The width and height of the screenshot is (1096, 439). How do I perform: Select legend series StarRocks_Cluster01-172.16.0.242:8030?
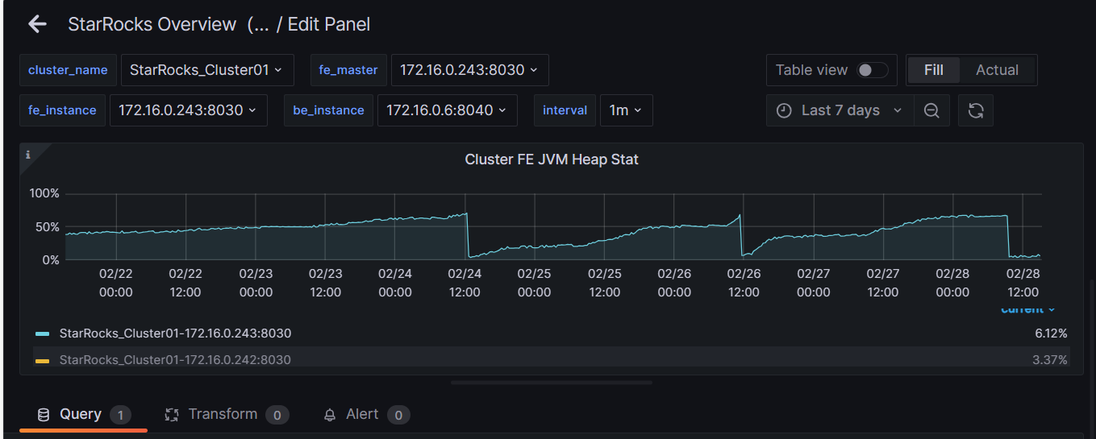click(175, 360)
